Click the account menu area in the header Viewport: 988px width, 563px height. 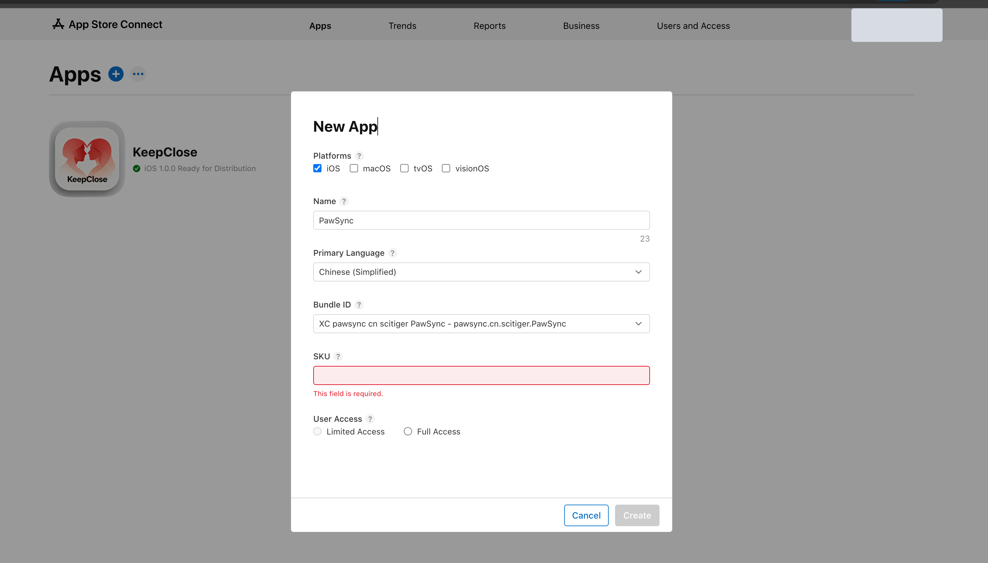point(897,25)
